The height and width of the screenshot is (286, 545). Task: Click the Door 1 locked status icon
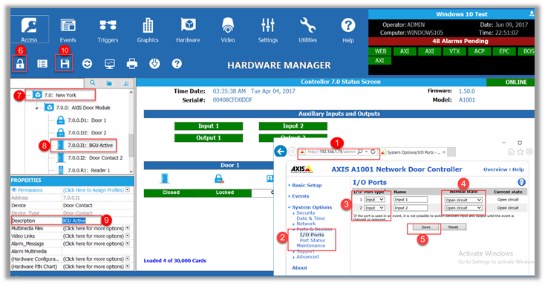point(219,179)
